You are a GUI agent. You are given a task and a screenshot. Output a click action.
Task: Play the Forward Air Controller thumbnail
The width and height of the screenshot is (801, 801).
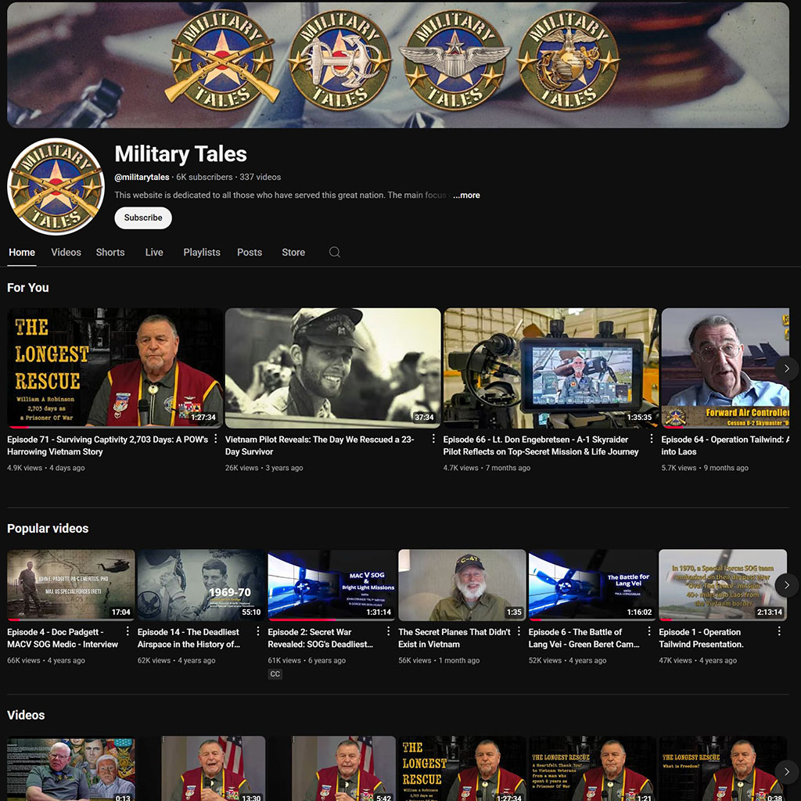pyautogui.click(x=725, y=368)
